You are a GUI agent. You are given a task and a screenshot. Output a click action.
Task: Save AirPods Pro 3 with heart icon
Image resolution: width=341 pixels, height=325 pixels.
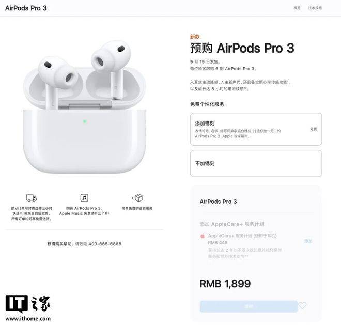pos(302,306)
